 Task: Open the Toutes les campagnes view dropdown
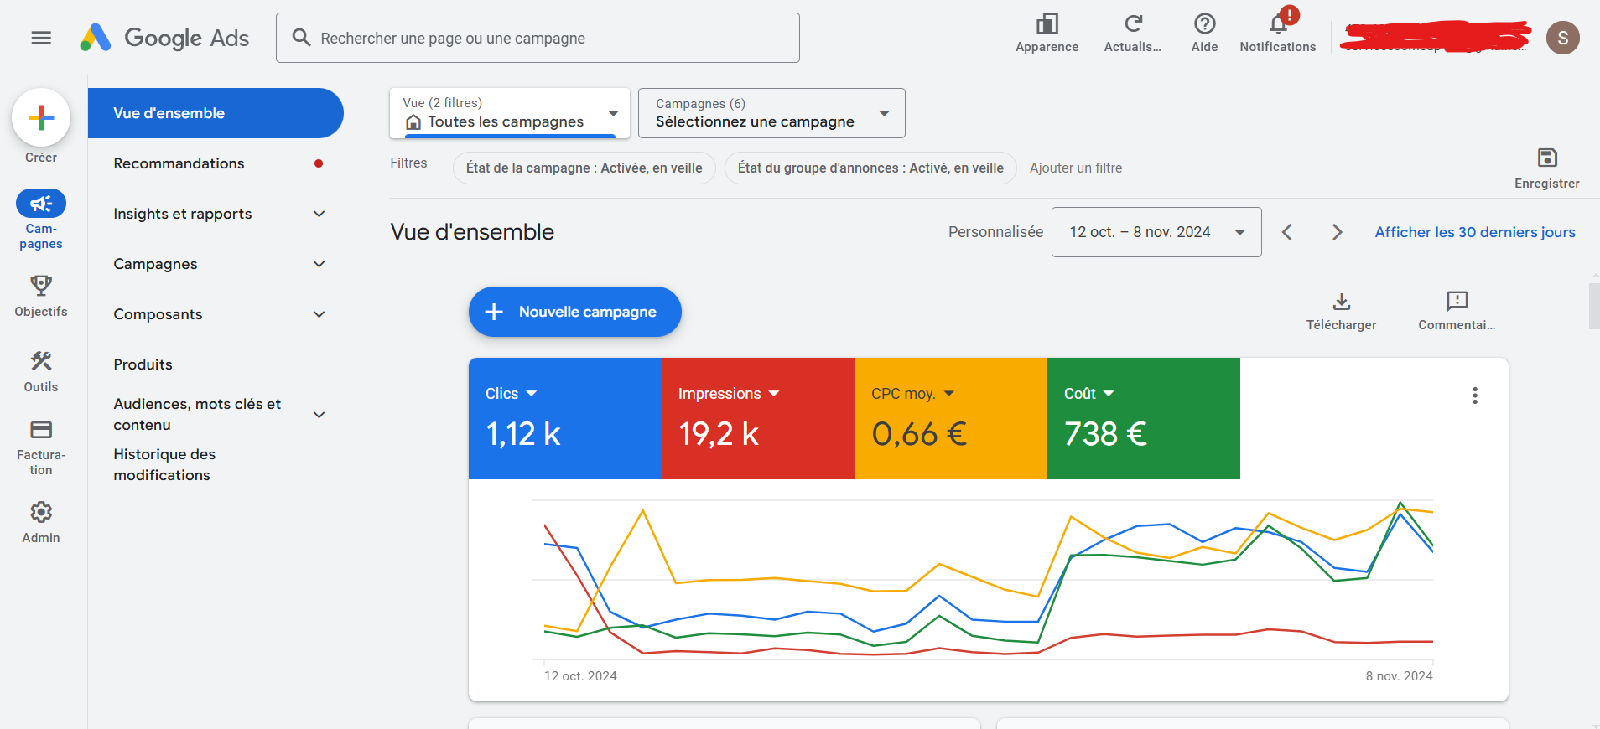510,113
